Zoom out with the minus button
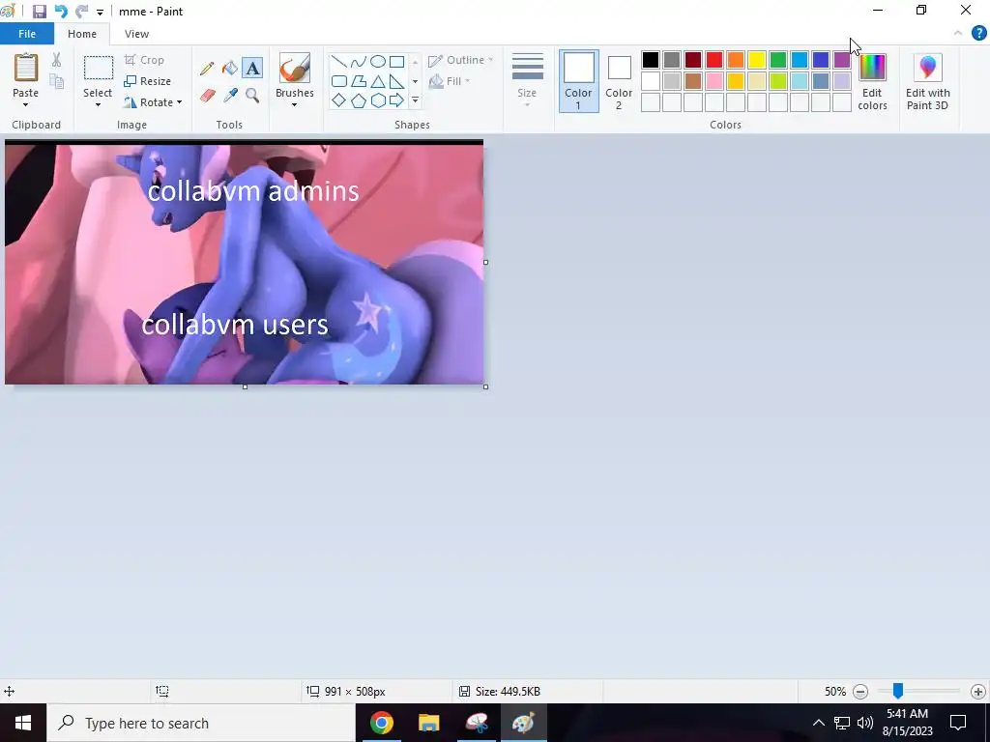The height and width of the screenshot is (742, 990). [859, 692]
